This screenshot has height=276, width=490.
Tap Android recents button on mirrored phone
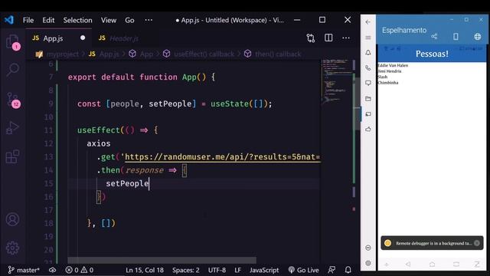[x=456, y=264]
